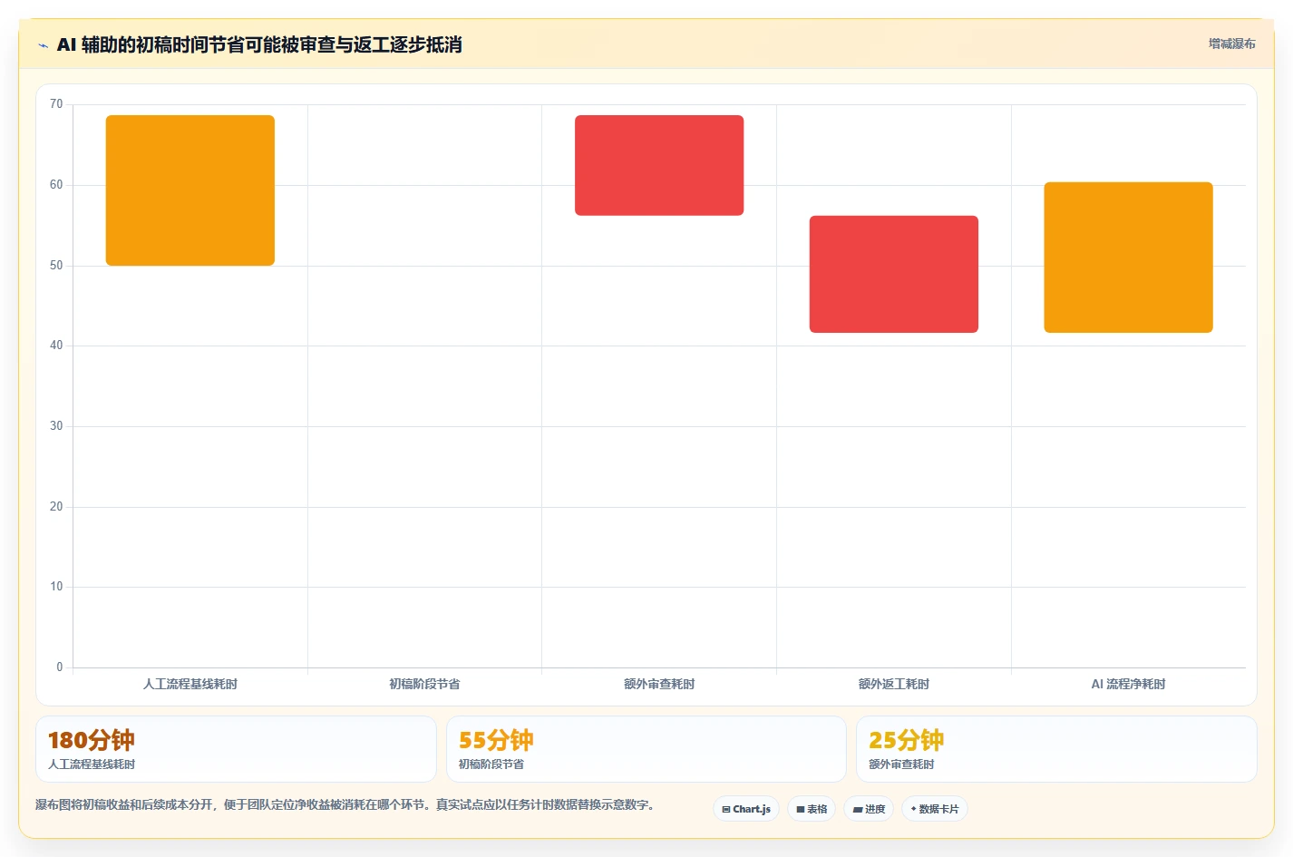Click the 初稿阶段节省 x-axis label

pos(424,684)
